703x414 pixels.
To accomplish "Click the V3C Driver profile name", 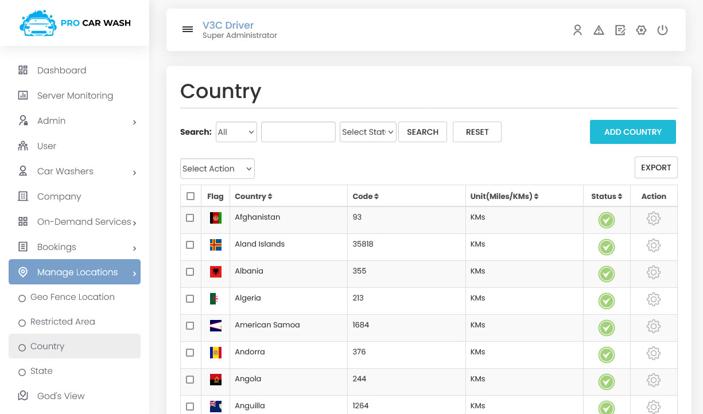I will click(228, 25).
